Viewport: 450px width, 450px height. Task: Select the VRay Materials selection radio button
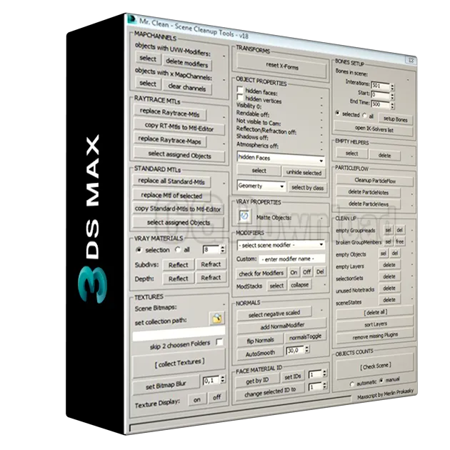click(139, 250)
